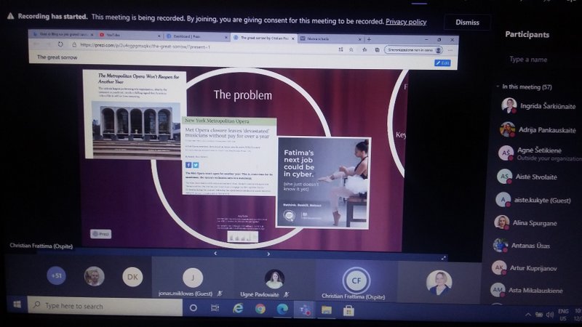The width and height of the screenshot is (582, 327).
Task: Open Microsoft Edge from the taskbar
Action: pyautogui.click(x=282, y=309)
